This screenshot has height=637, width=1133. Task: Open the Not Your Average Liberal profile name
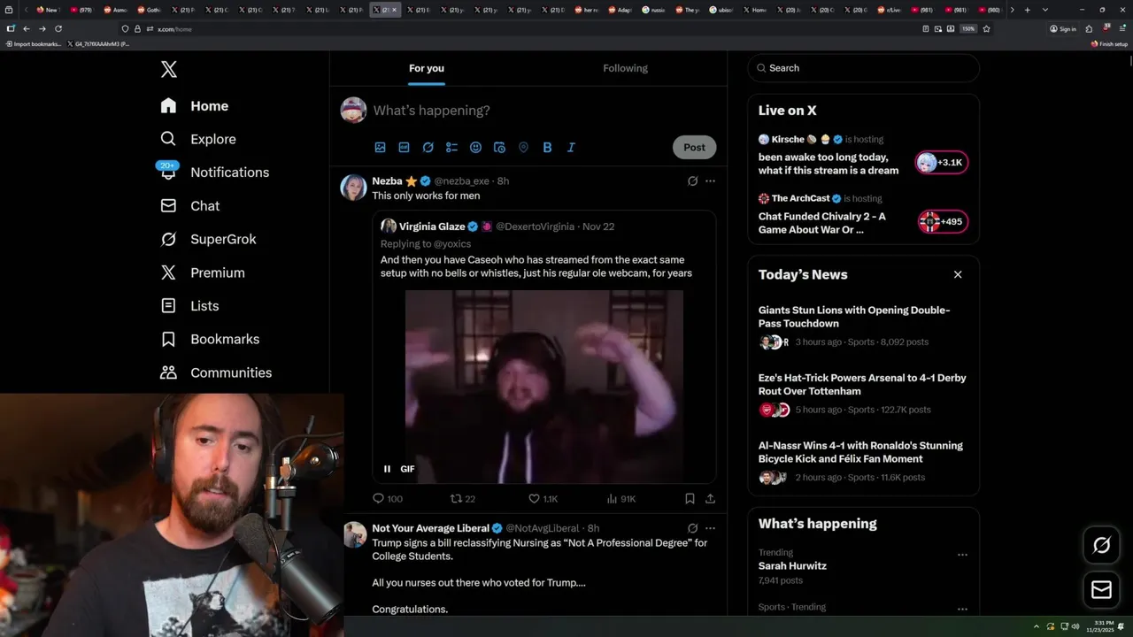pyautogui.click(x=430, y=528)
